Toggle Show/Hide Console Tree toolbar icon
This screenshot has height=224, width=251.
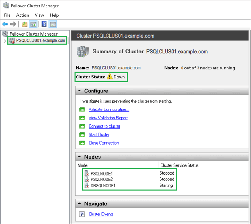click(x=33, y=24)
